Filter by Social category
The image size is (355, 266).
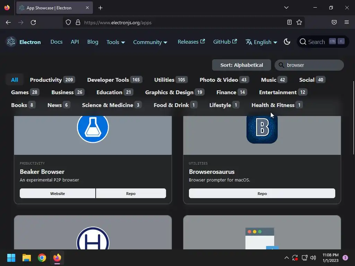point(312,80)
